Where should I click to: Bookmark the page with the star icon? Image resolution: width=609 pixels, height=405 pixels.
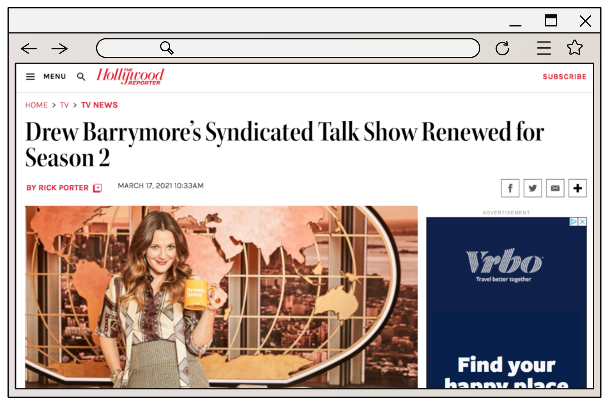[575, 47]
